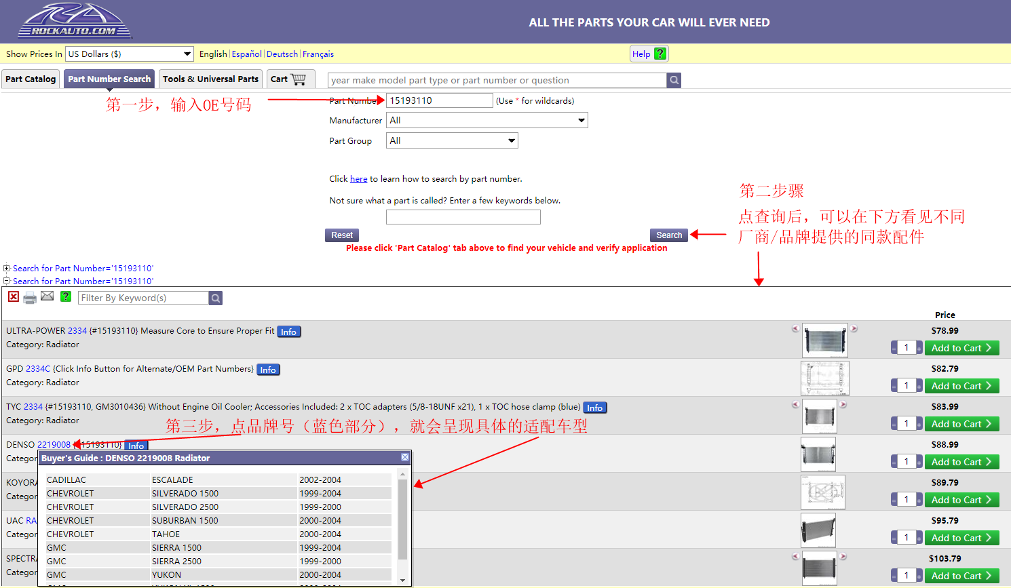This screenshot has height=588, width=1011.
Task: Click 'here' link about part number search
Action: [x=358, y=179]
